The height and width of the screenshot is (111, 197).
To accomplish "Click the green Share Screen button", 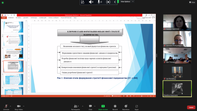I will click(103, 107).
